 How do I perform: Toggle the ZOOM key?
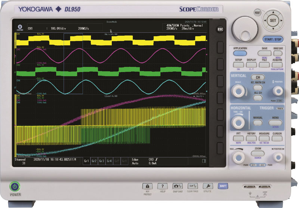coord(258,153)
